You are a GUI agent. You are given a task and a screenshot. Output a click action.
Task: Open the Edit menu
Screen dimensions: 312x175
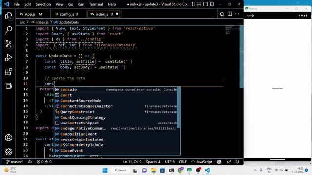pos(28,4)
